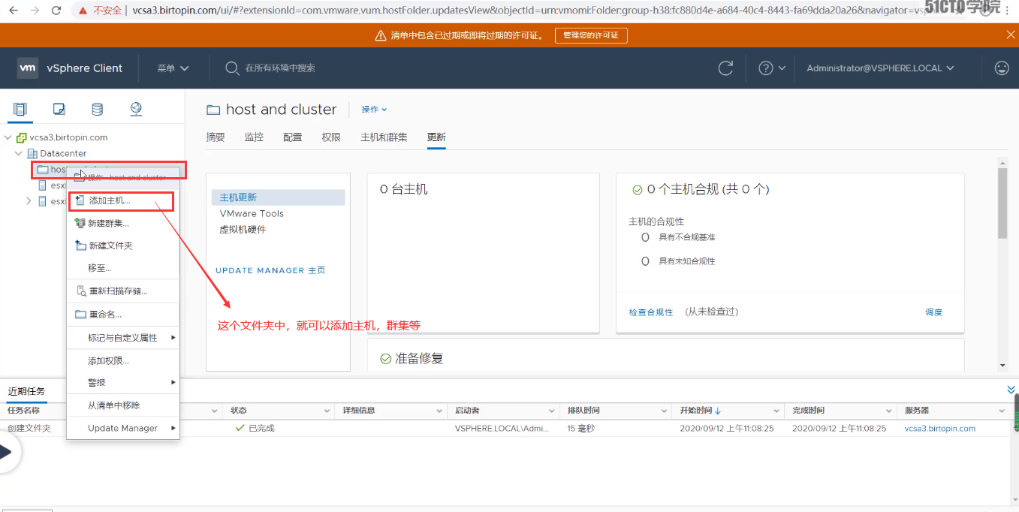Click the 新建文件夹 folder icon in context menu
Viewport: 1019px width, 512px height.
tap(80, 245)
